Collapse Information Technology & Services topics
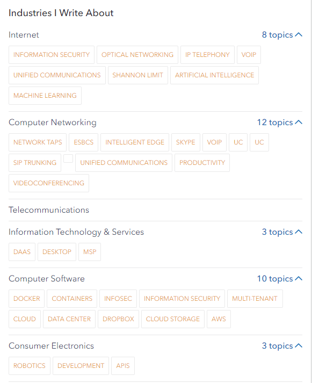The height and width of the screenshot is (383, 312). coord(282,232)
